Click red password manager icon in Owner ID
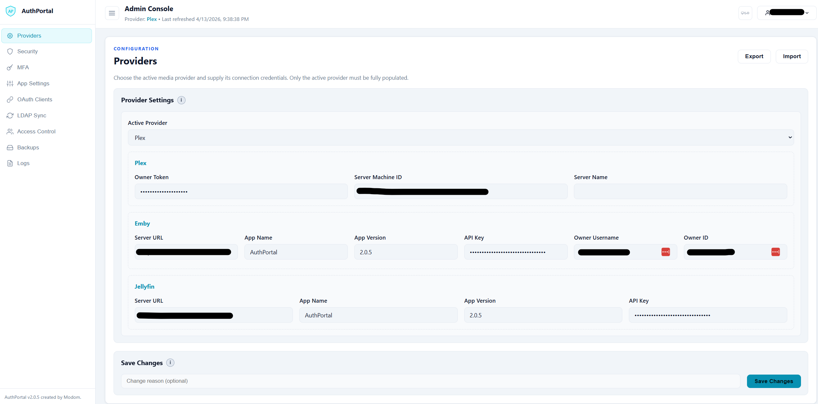818x404 pixels. pos(775,252)
